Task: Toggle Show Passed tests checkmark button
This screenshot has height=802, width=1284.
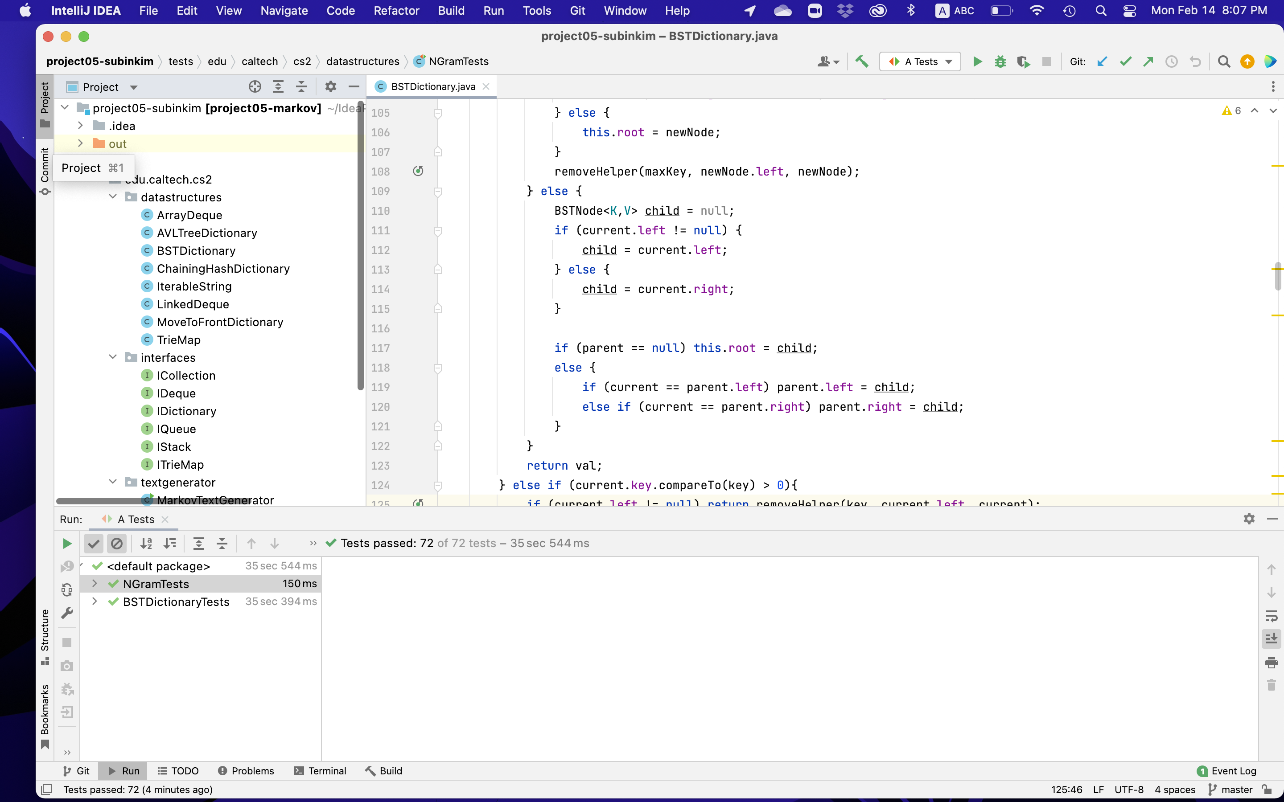Action: click(x=93, y=543)
